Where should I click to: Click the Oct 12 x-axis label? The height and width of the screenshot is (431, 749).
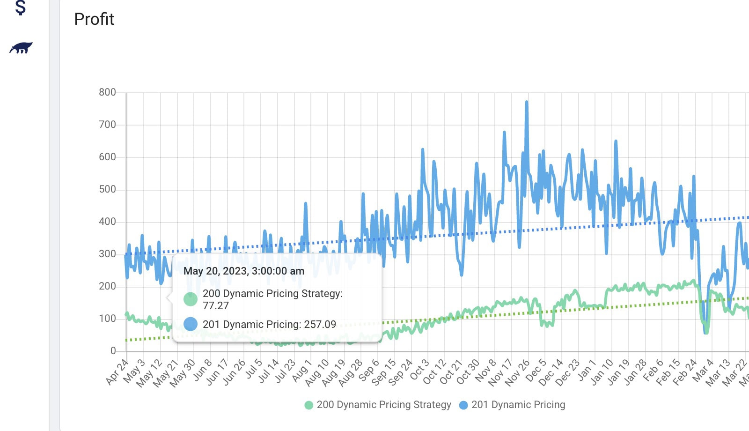coord(434,372)
